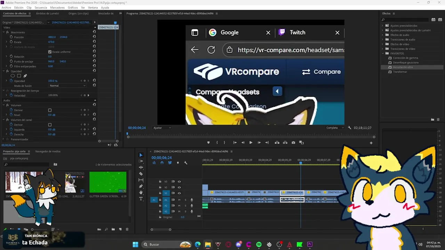The height and width of the screenshot is (250, 445).
Task: Click Mark Out bracket button
Action: (224, 142)
